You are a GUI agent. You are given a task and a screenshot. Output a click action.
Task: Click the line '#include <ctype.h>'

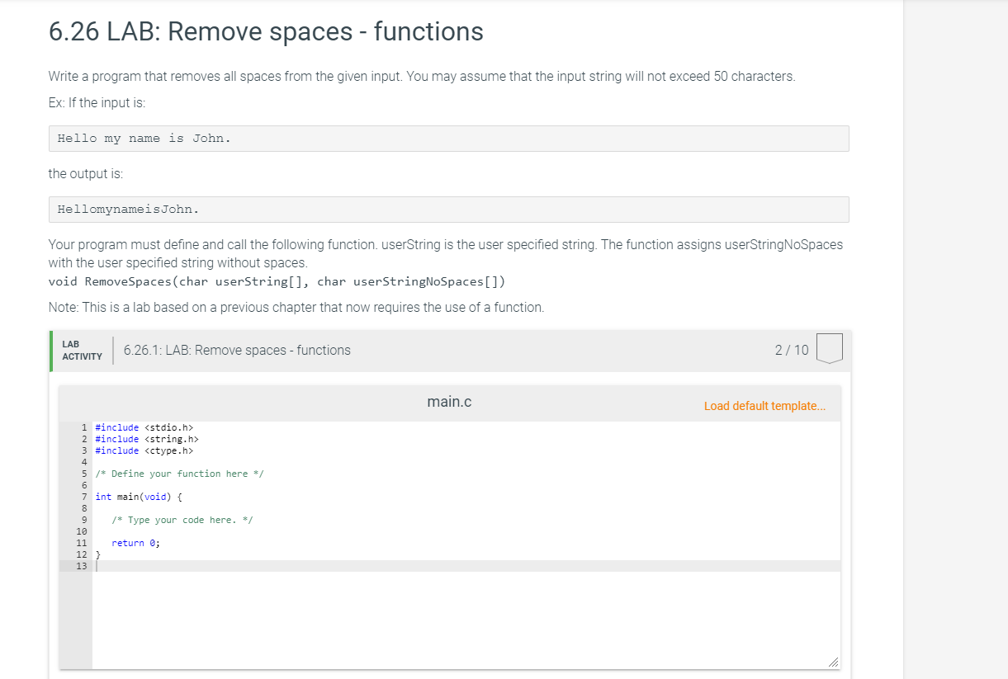tap(144, 450)
